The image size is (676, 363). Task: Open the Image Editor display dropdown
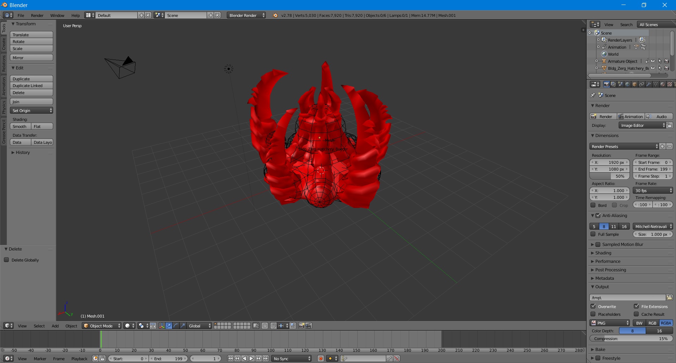click(x=642, y=125)
